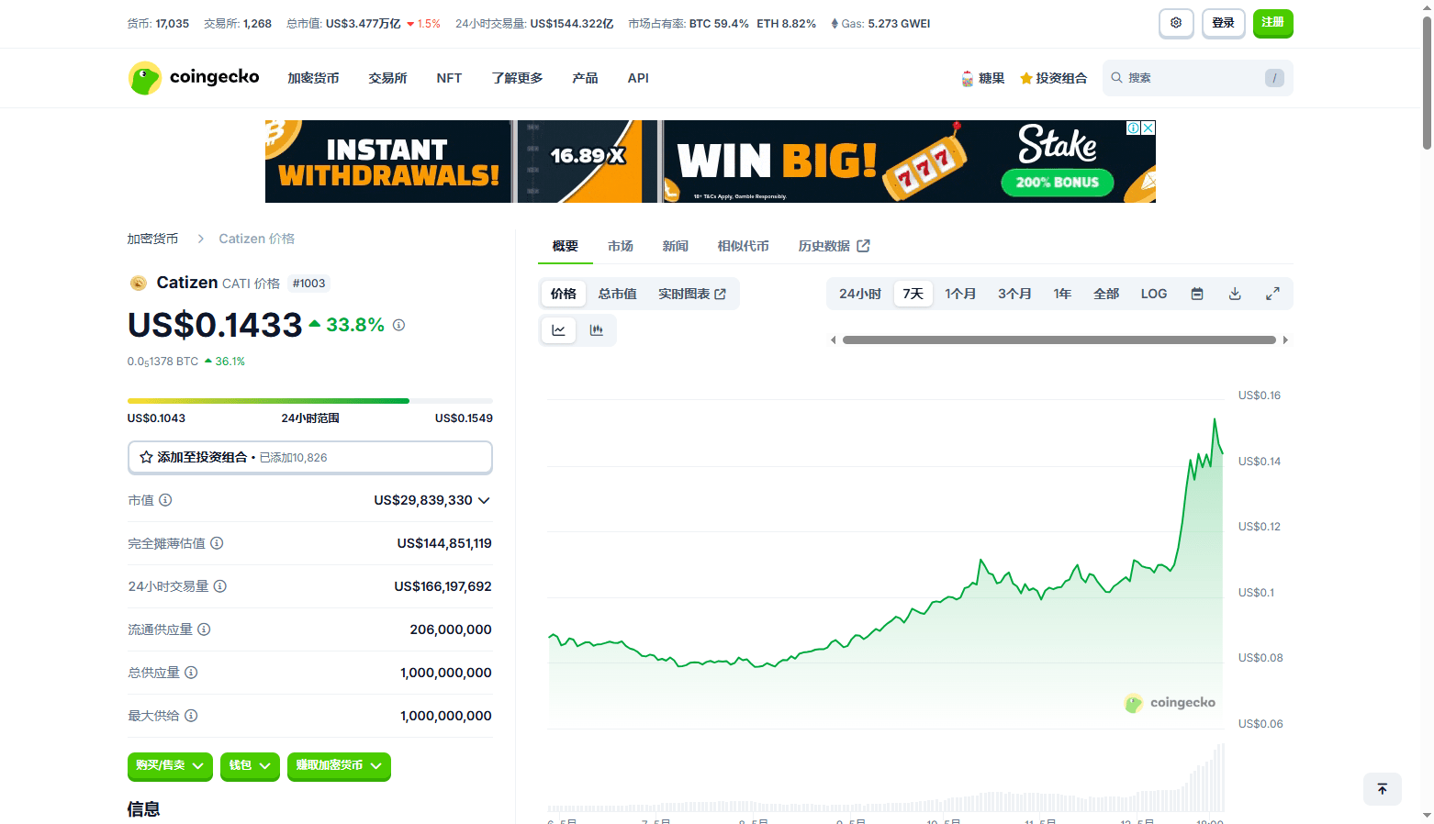Switch to line chart view
This screenshot has height=824, width=1434.
(x=558, y=330)
